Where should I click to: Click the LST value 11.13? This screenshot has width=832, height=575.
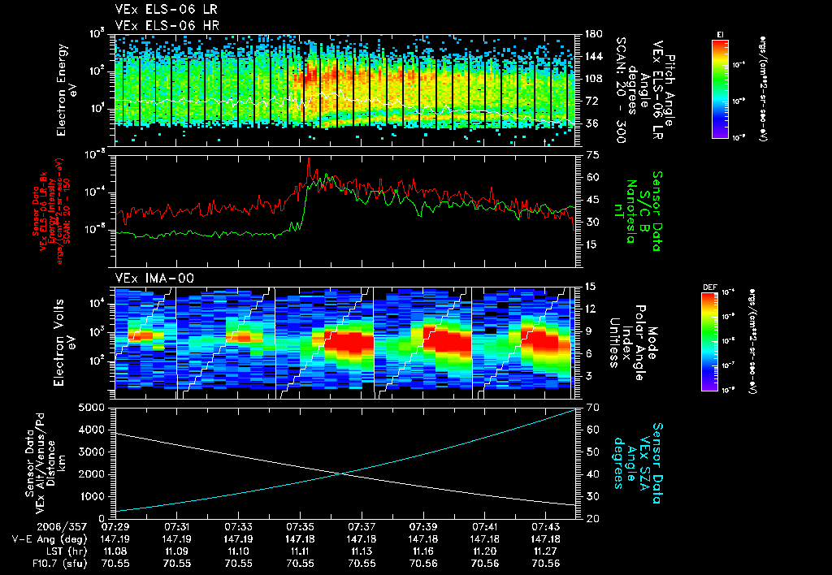pos(362,551)
